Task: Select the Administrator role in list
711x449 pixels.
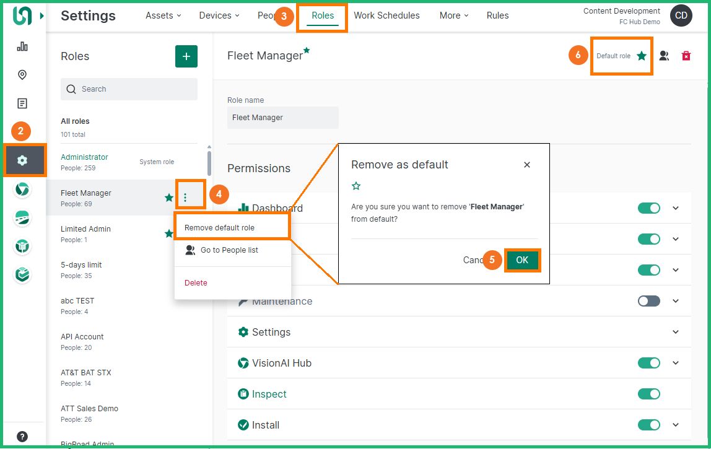Action: point(85,157)
